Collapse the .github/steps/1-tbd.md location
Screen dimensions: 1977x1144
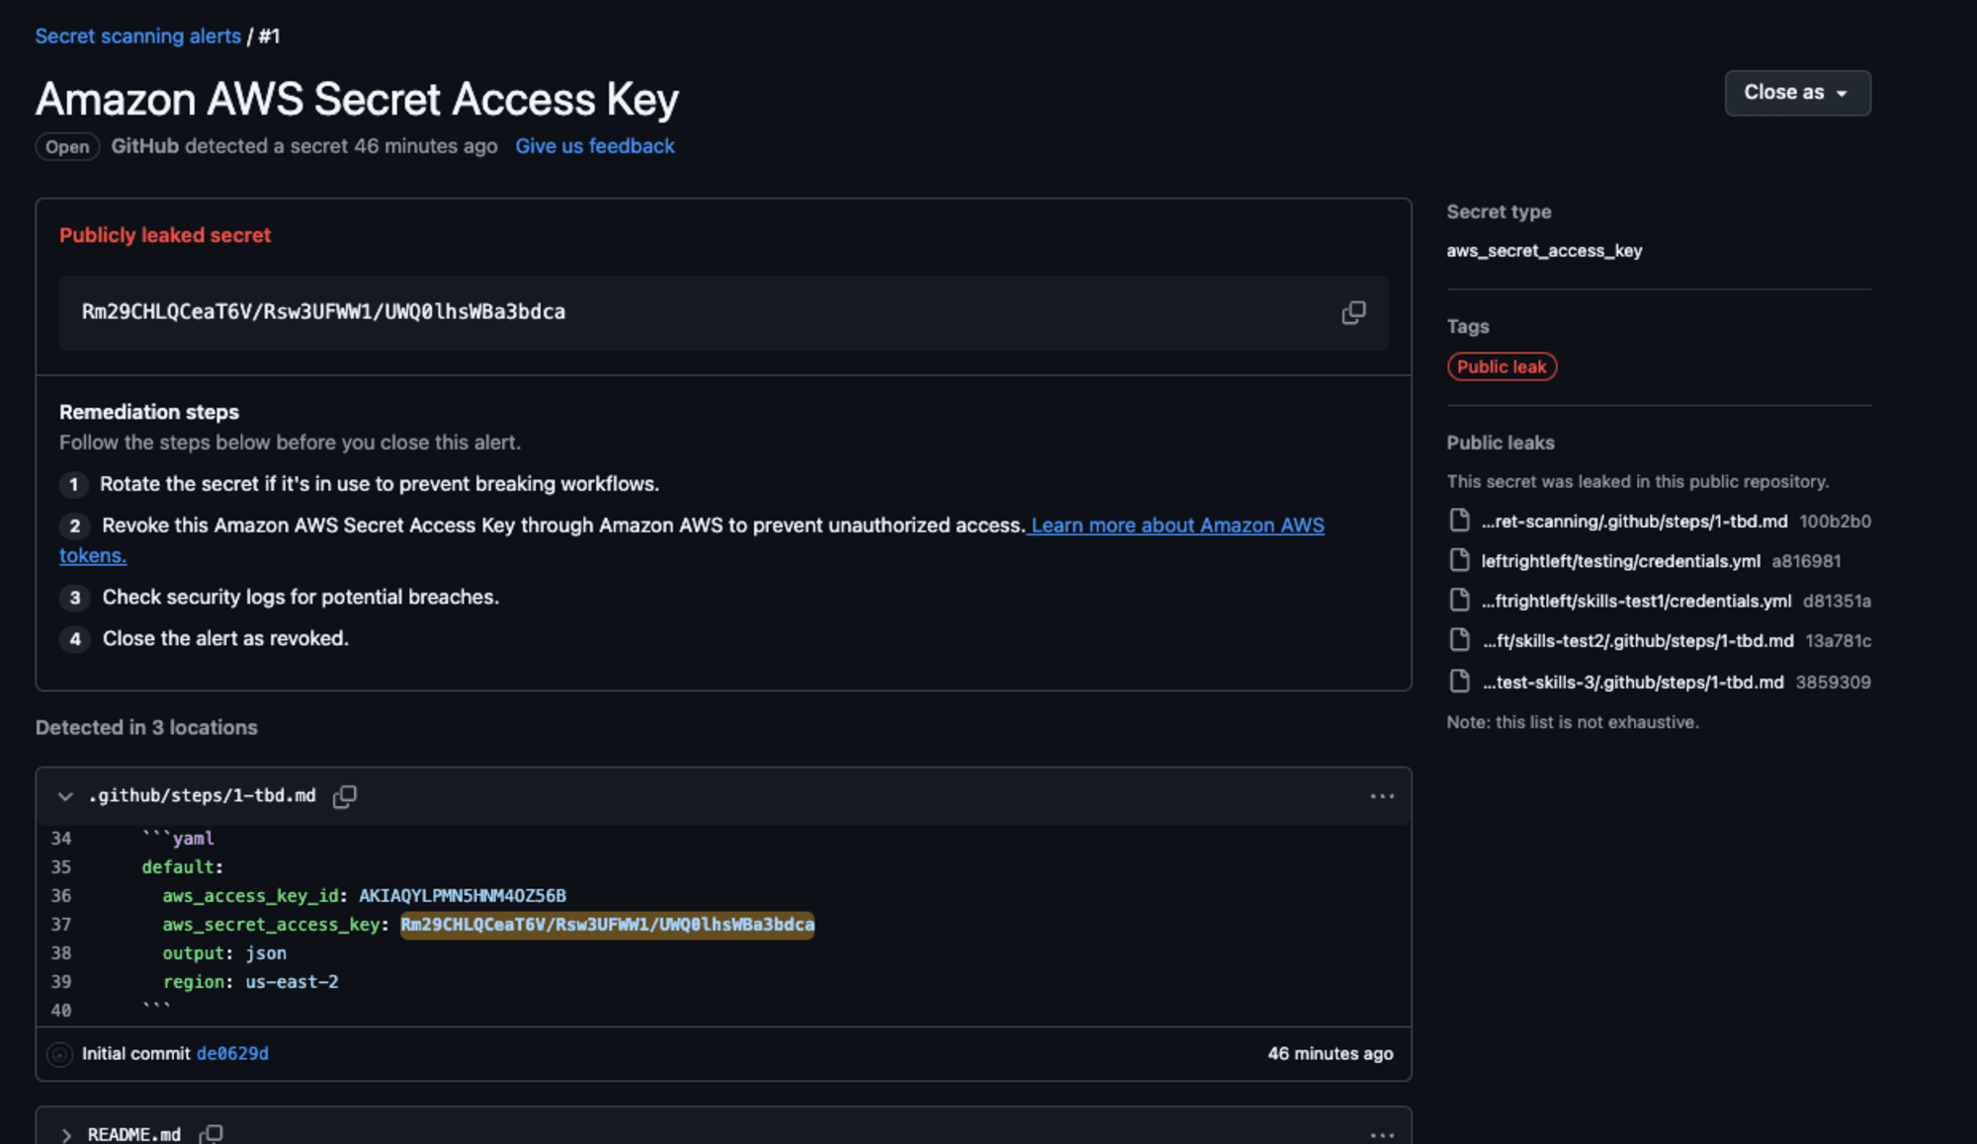65,796
